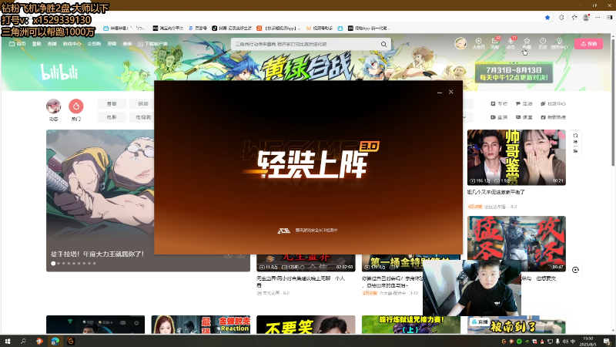Open the 不要笑 video thumbnail in bottom row
This screenshot has height=347, width=616.
pyautogui.click(x=306, y=325)
